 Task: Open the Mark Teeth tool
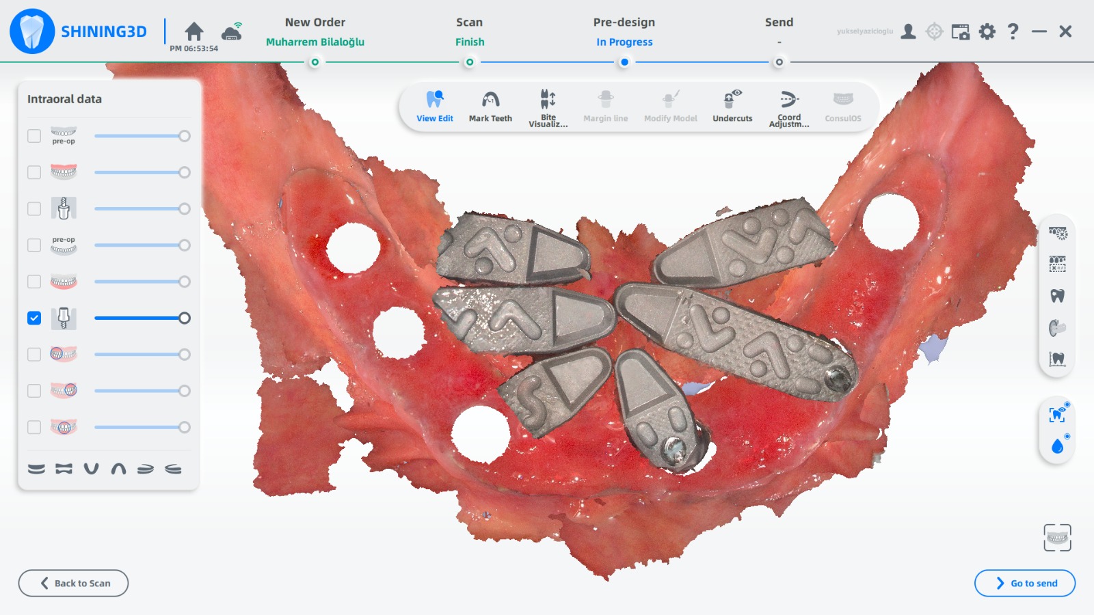click(x=490, y=107)
